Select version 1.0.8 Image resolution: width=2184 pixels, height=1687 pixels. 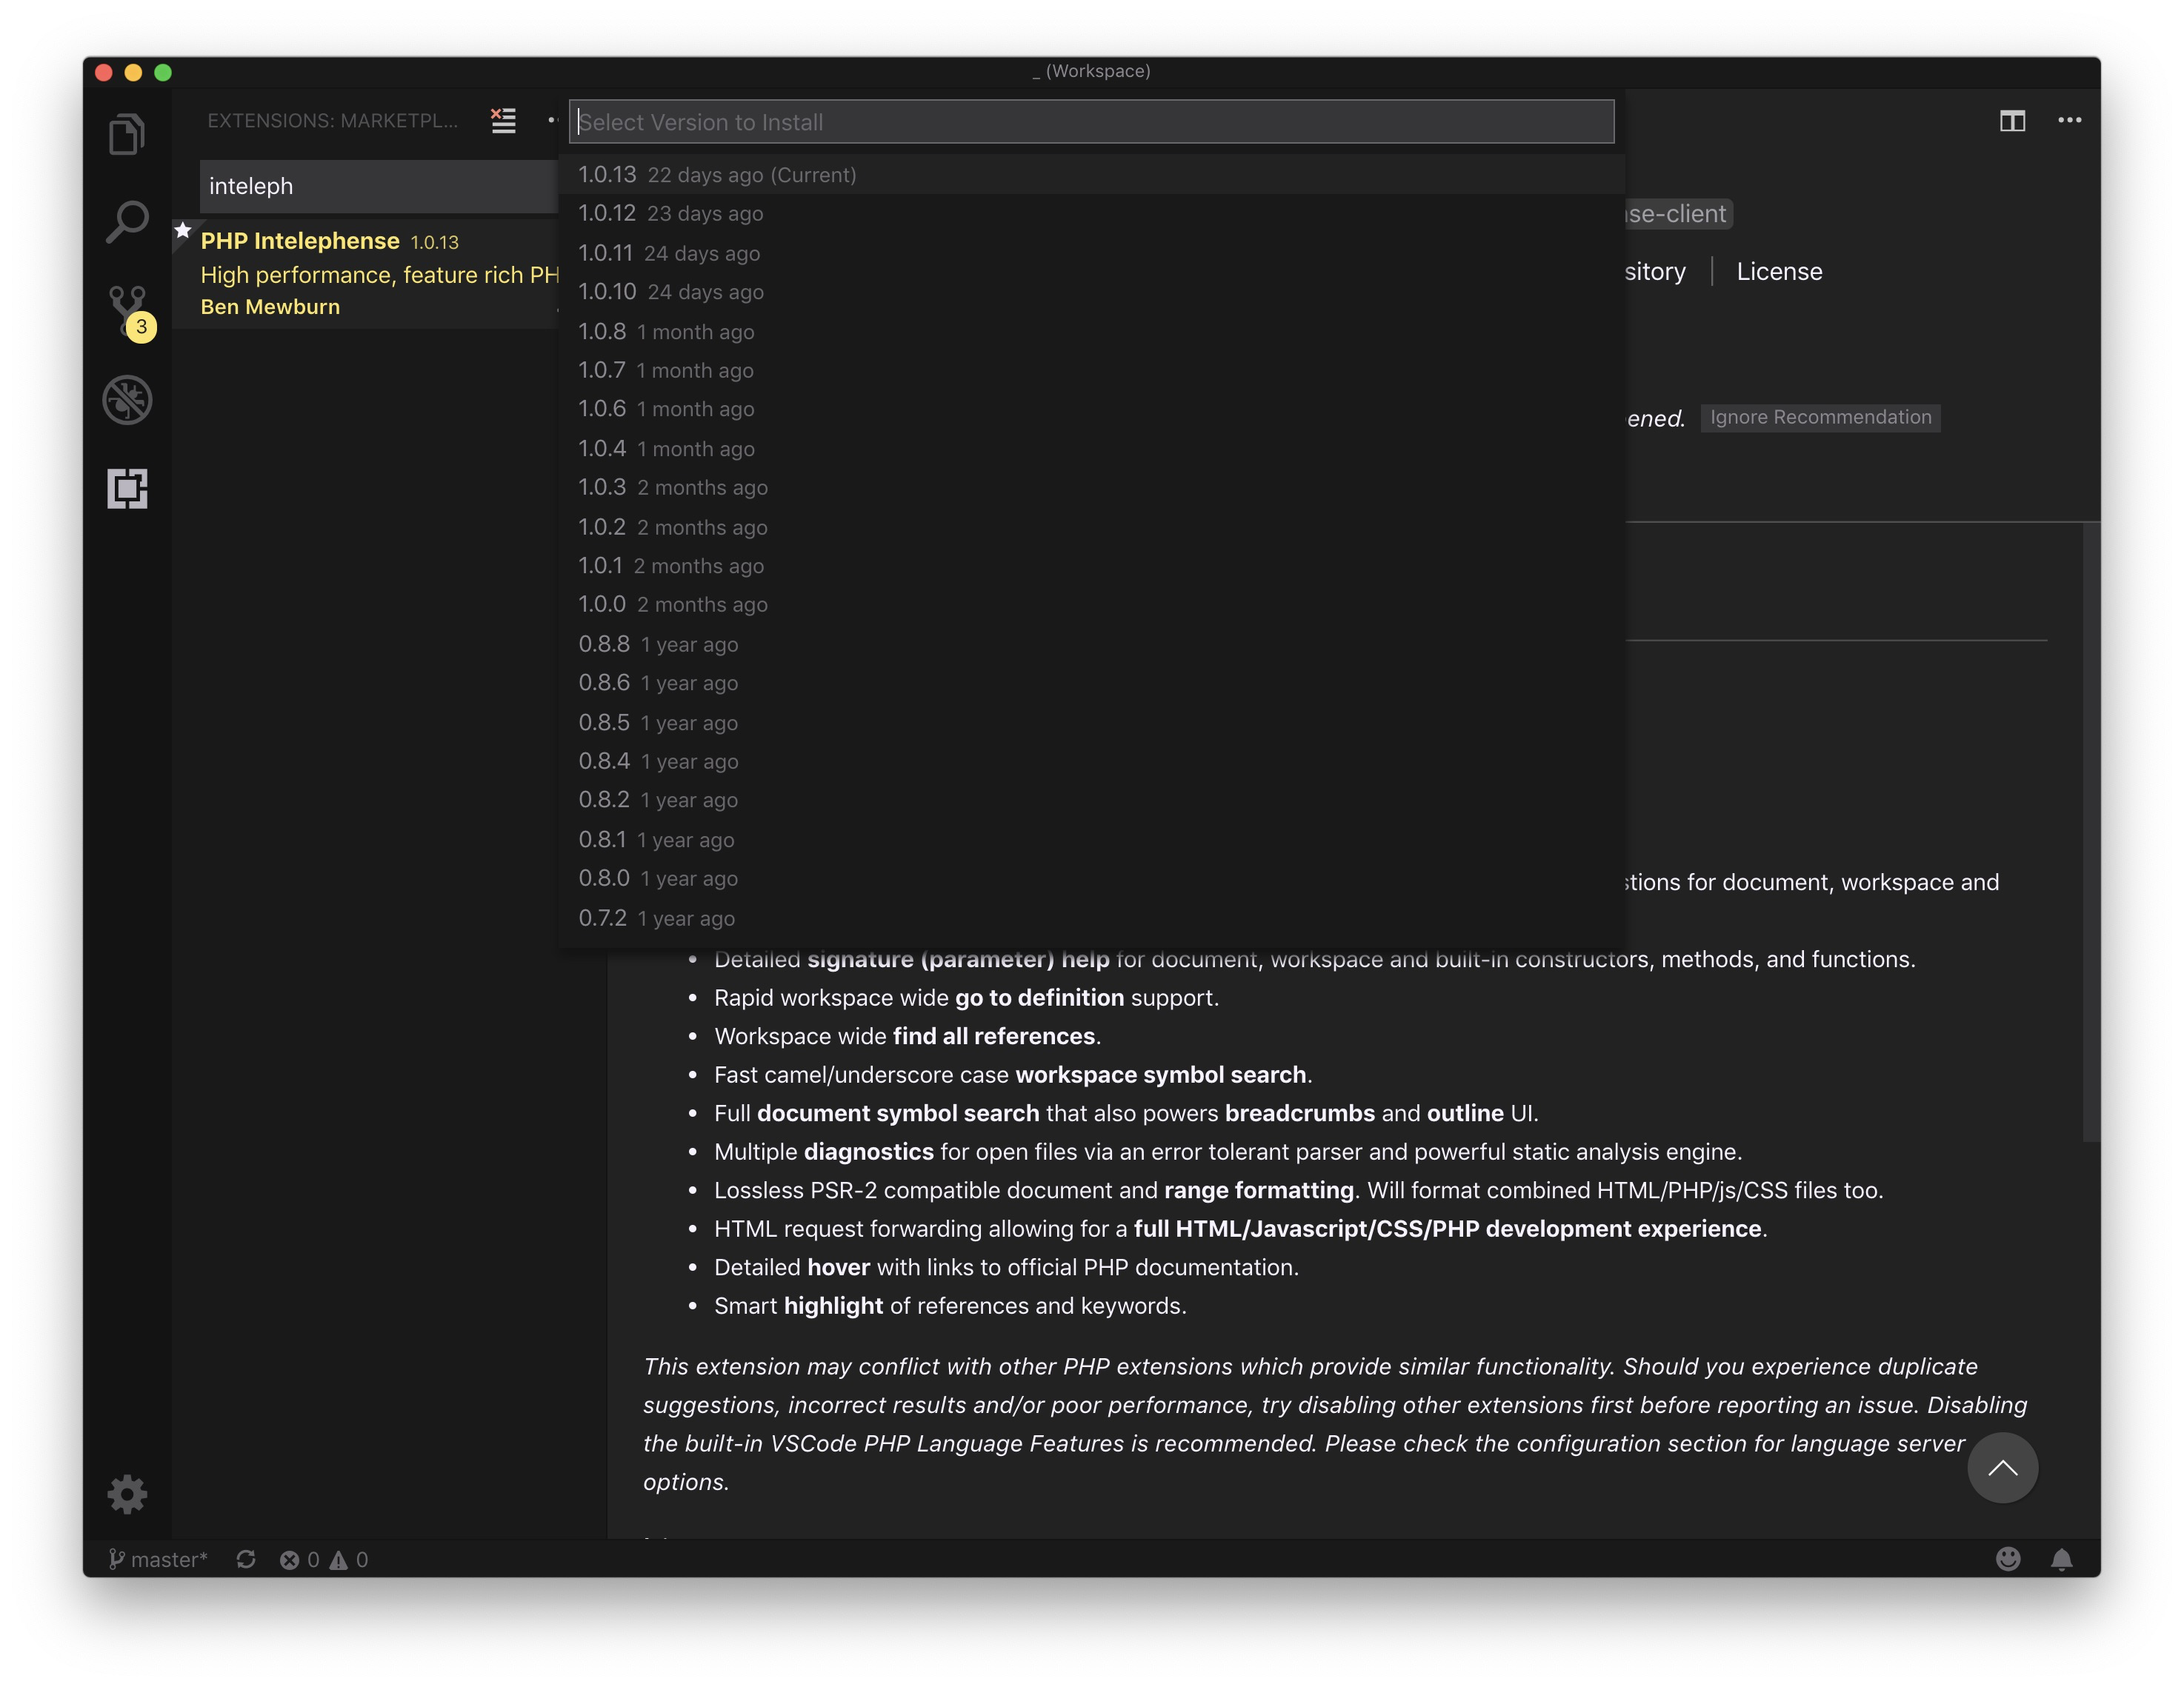click(x=1091, y=331)
